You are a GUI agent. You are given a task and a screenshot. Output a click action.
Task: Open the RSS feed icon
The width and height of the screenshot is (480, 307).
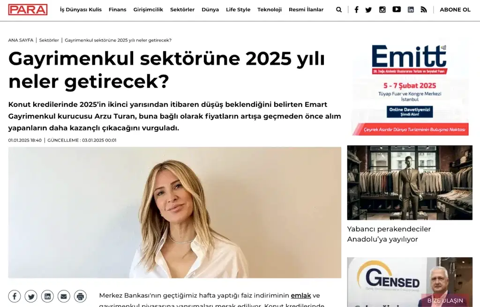click(x=424, y=10)
